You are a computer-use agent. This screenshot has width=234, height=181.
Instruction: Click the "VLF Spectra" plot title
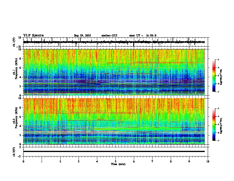[33, 35]
